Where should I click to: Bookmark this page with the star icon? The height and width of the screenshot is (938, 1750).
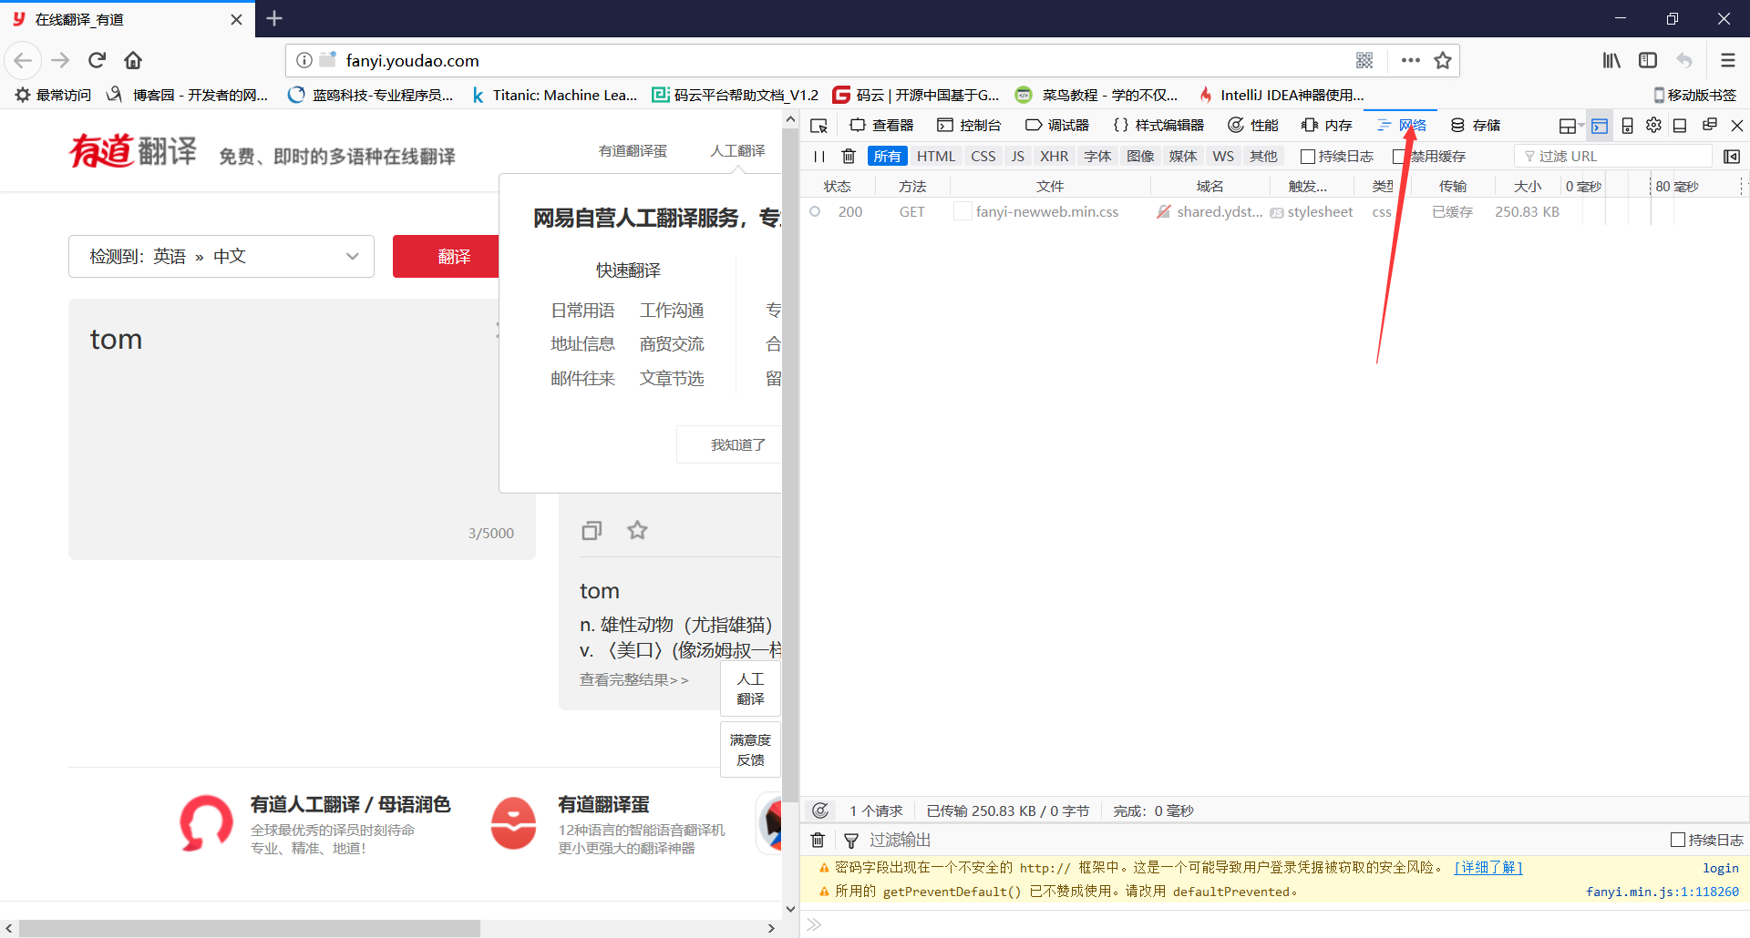tap(1443, 60)
